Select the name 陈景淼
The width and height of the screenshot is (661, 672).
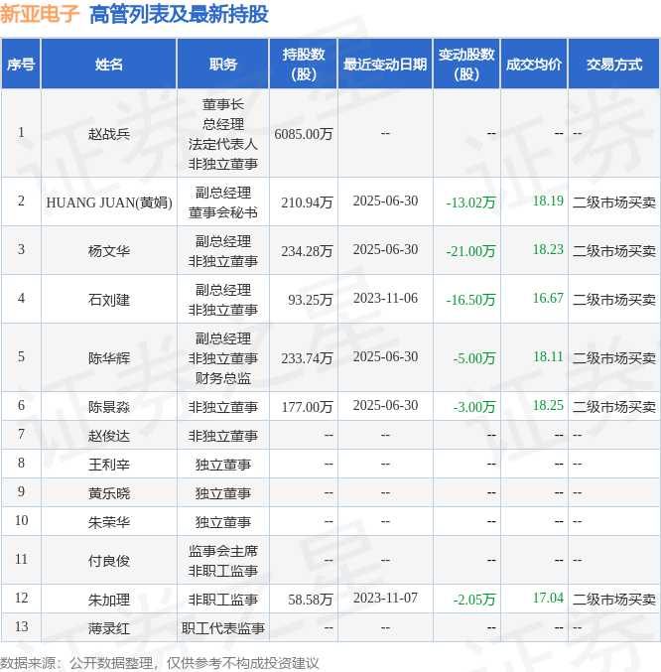pos(109,407)
